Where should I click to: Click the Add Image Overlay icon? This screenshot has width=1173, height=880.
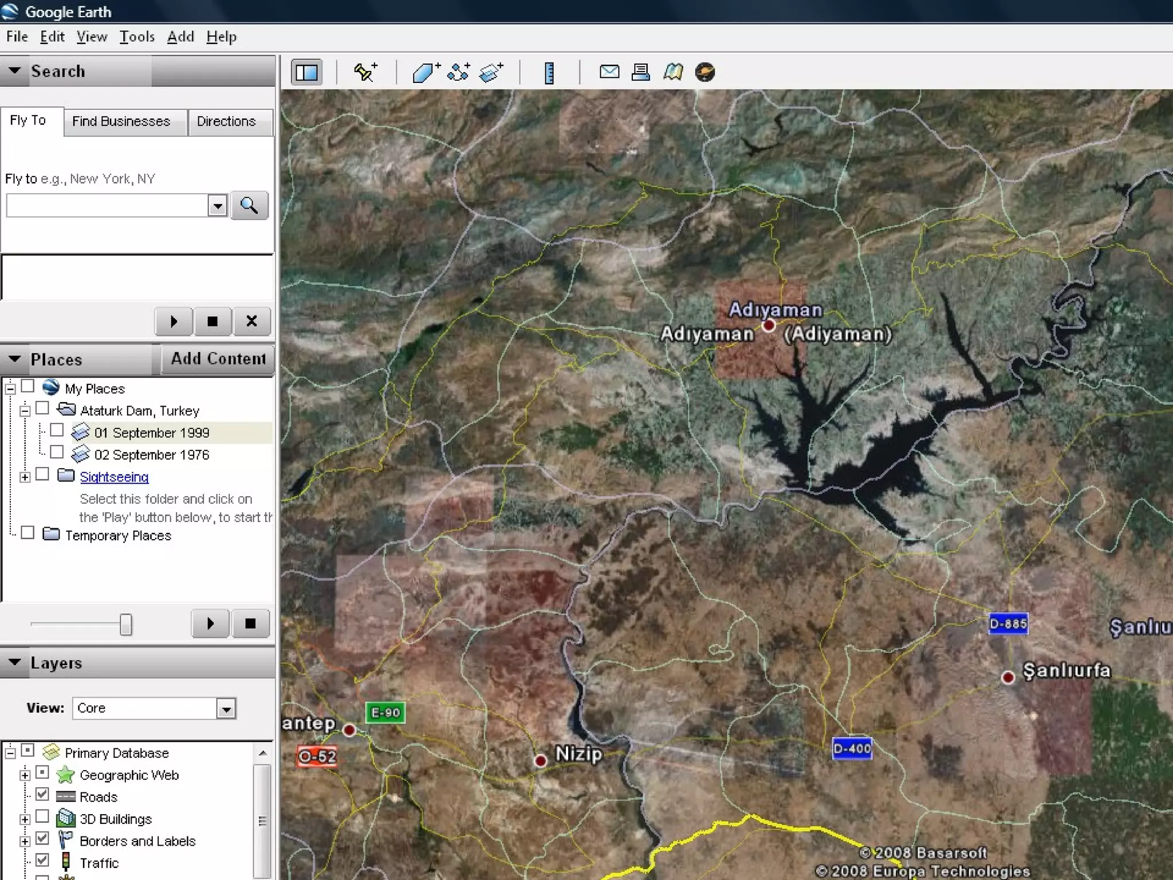[x=491, y=72]
